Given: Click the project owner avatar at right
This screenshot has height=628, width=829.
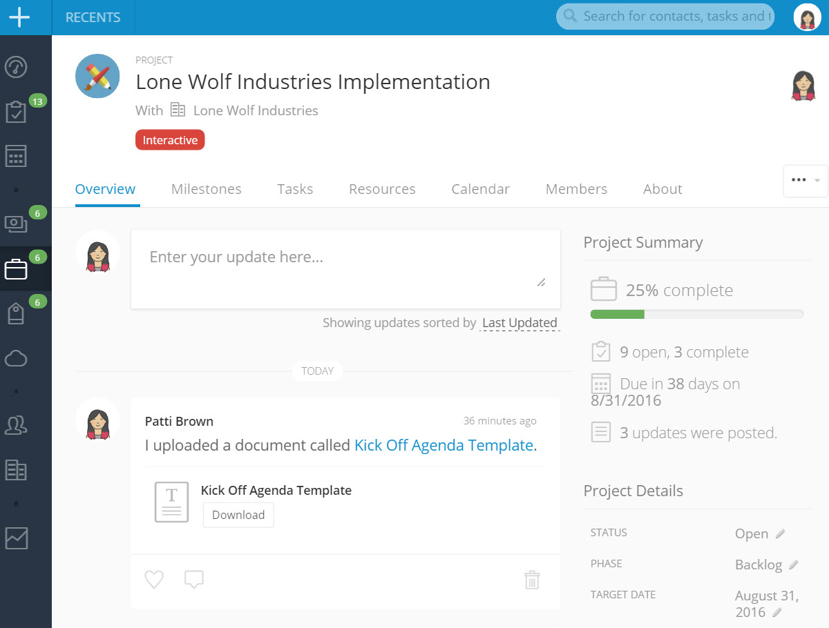Looking at the screenshot, I should tap(803, 86).
